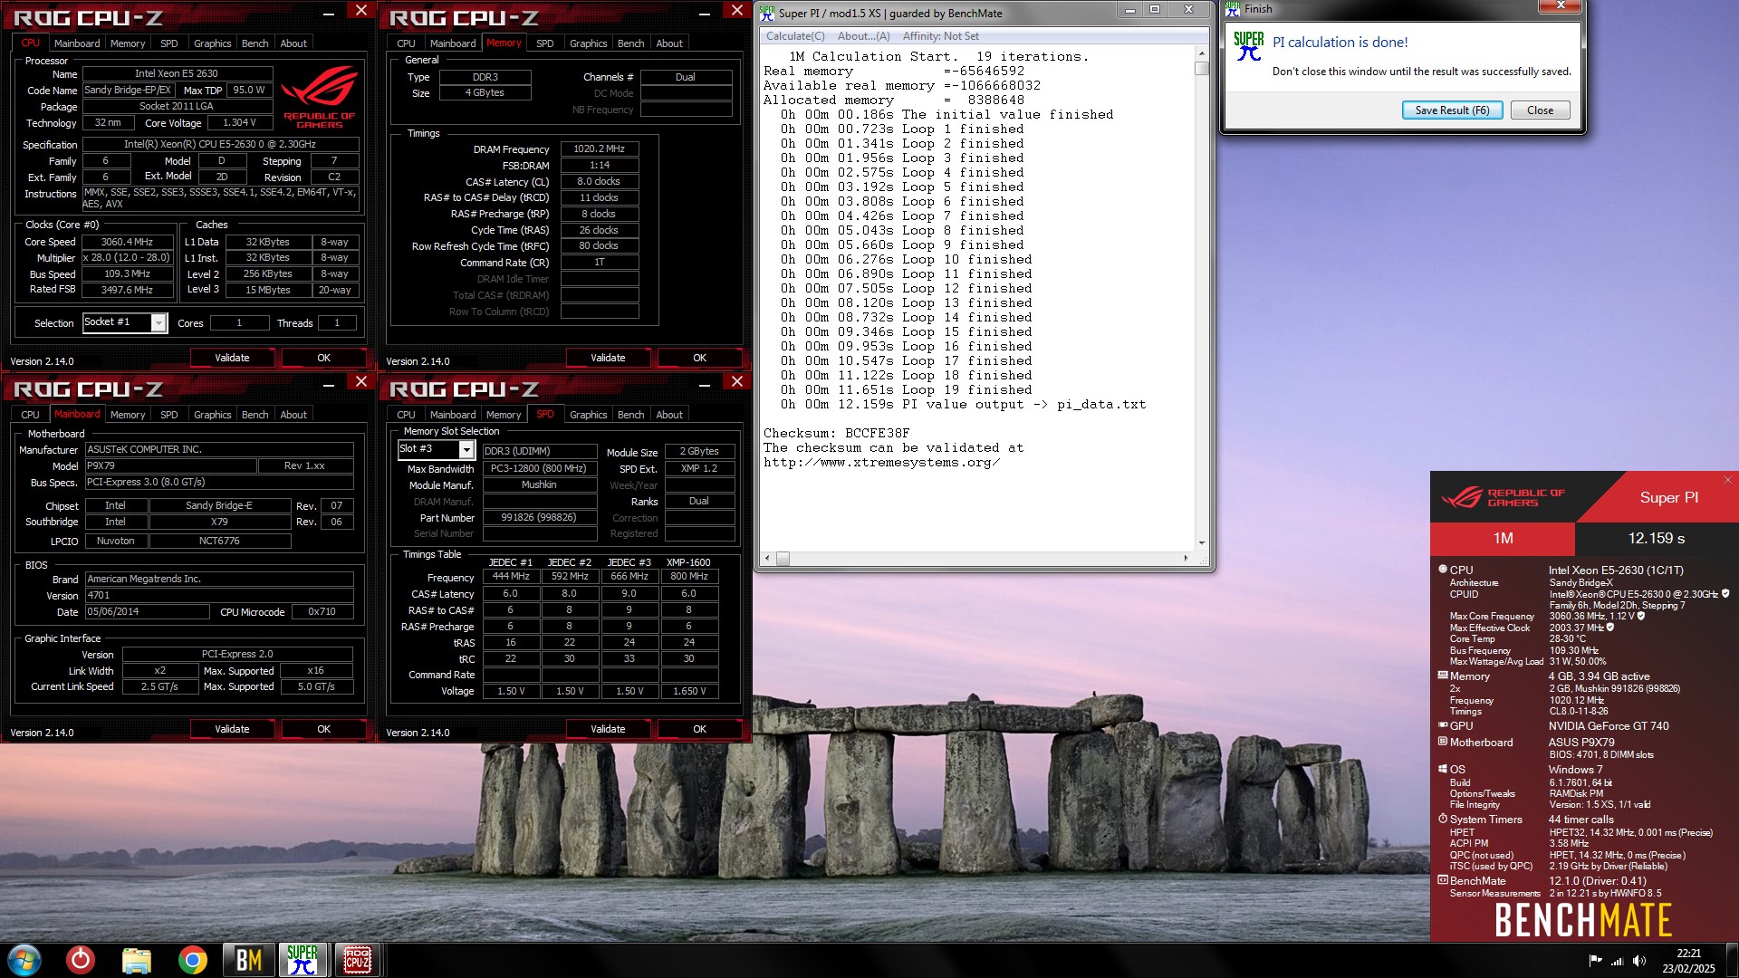Open Graphics tab in CPU-Z Memory timings window

click(588, 43)
